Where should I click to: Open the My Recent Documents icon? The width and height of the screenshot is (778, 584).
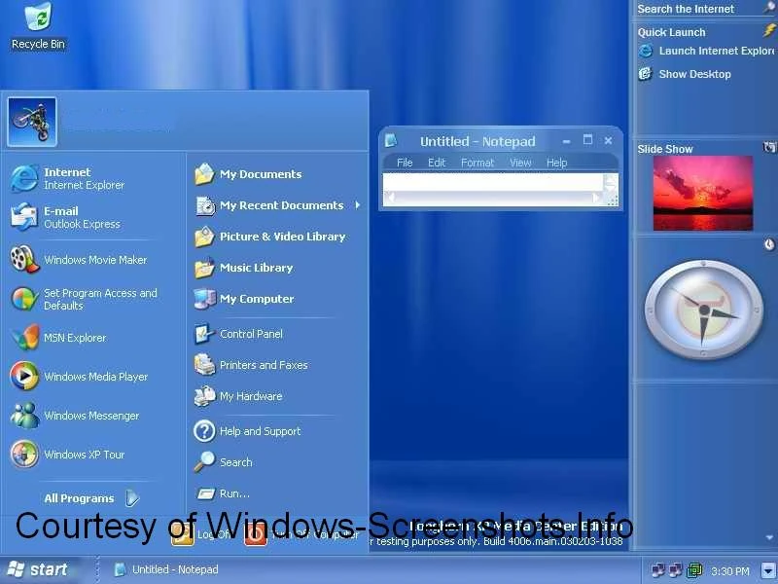[204, 205]
